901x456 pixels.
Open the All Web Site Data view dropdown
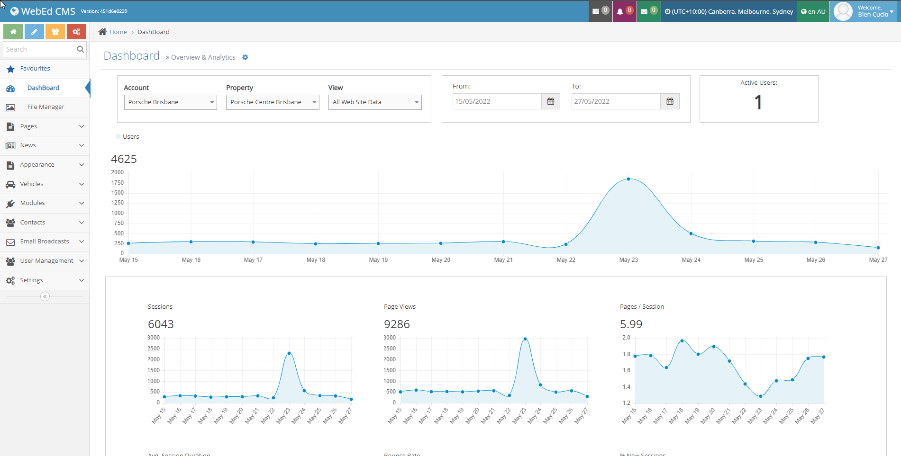(374, 102)
